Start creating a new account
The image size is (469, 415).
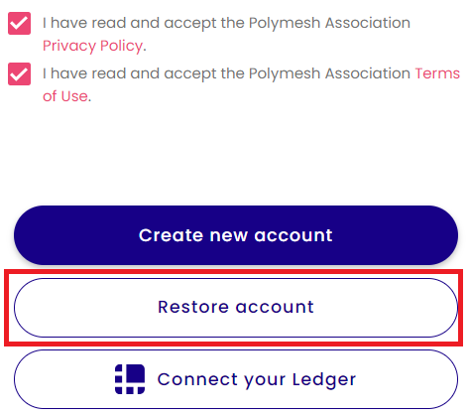(236, 235)
